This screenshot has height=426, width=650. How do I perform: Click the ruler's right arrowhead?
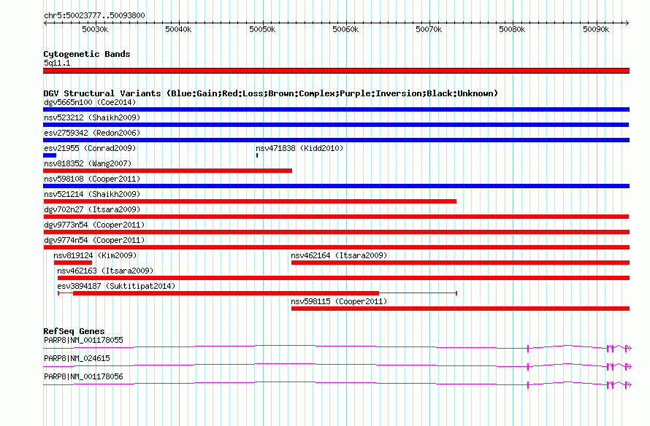pyautogui.click(x=627, y=23)
